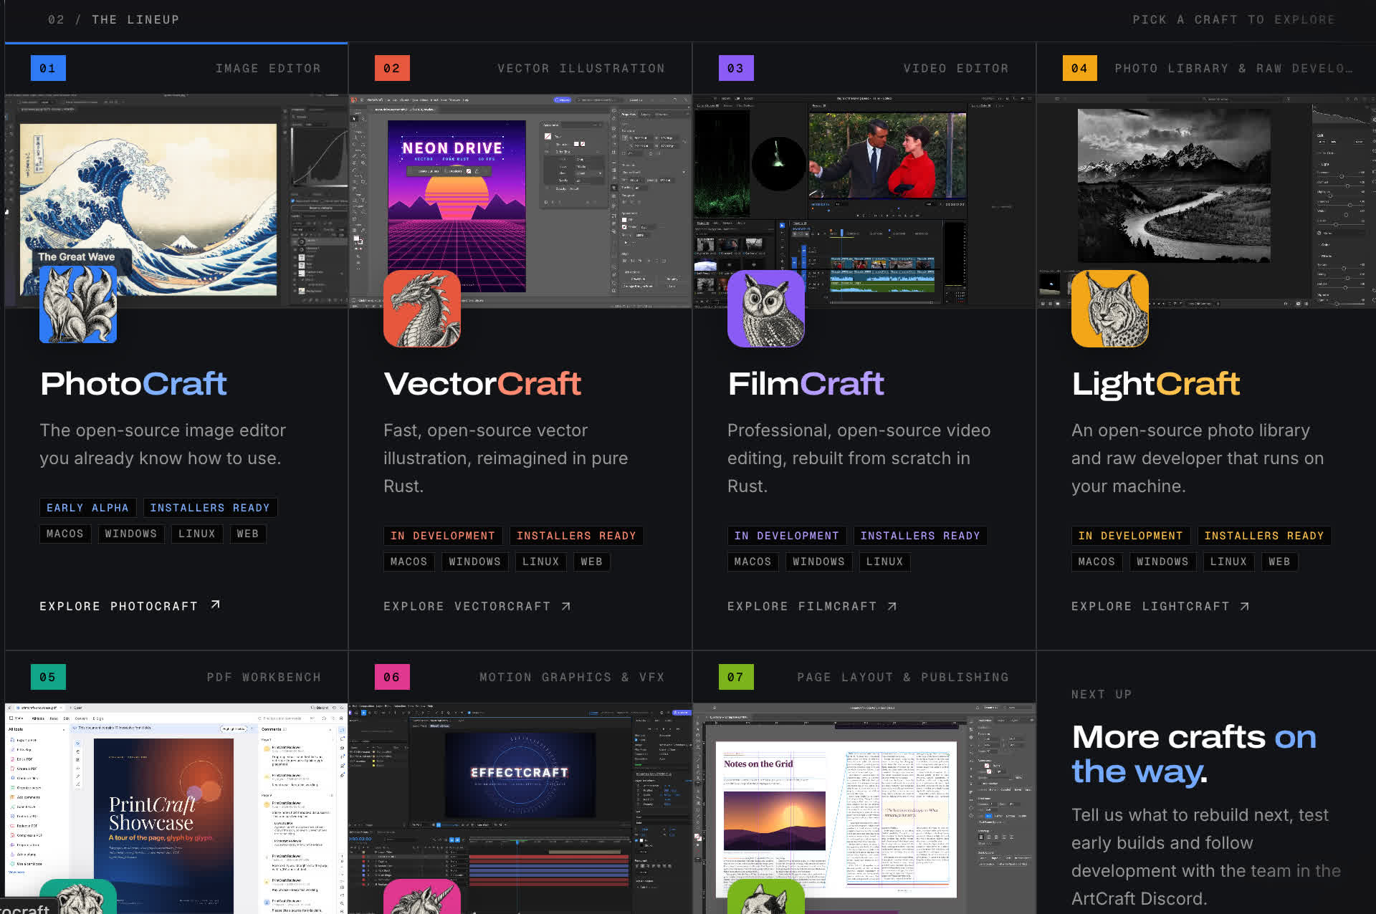
Task: Click the arrow icon after Explore PhotoCraft
Action: (216, 605)
